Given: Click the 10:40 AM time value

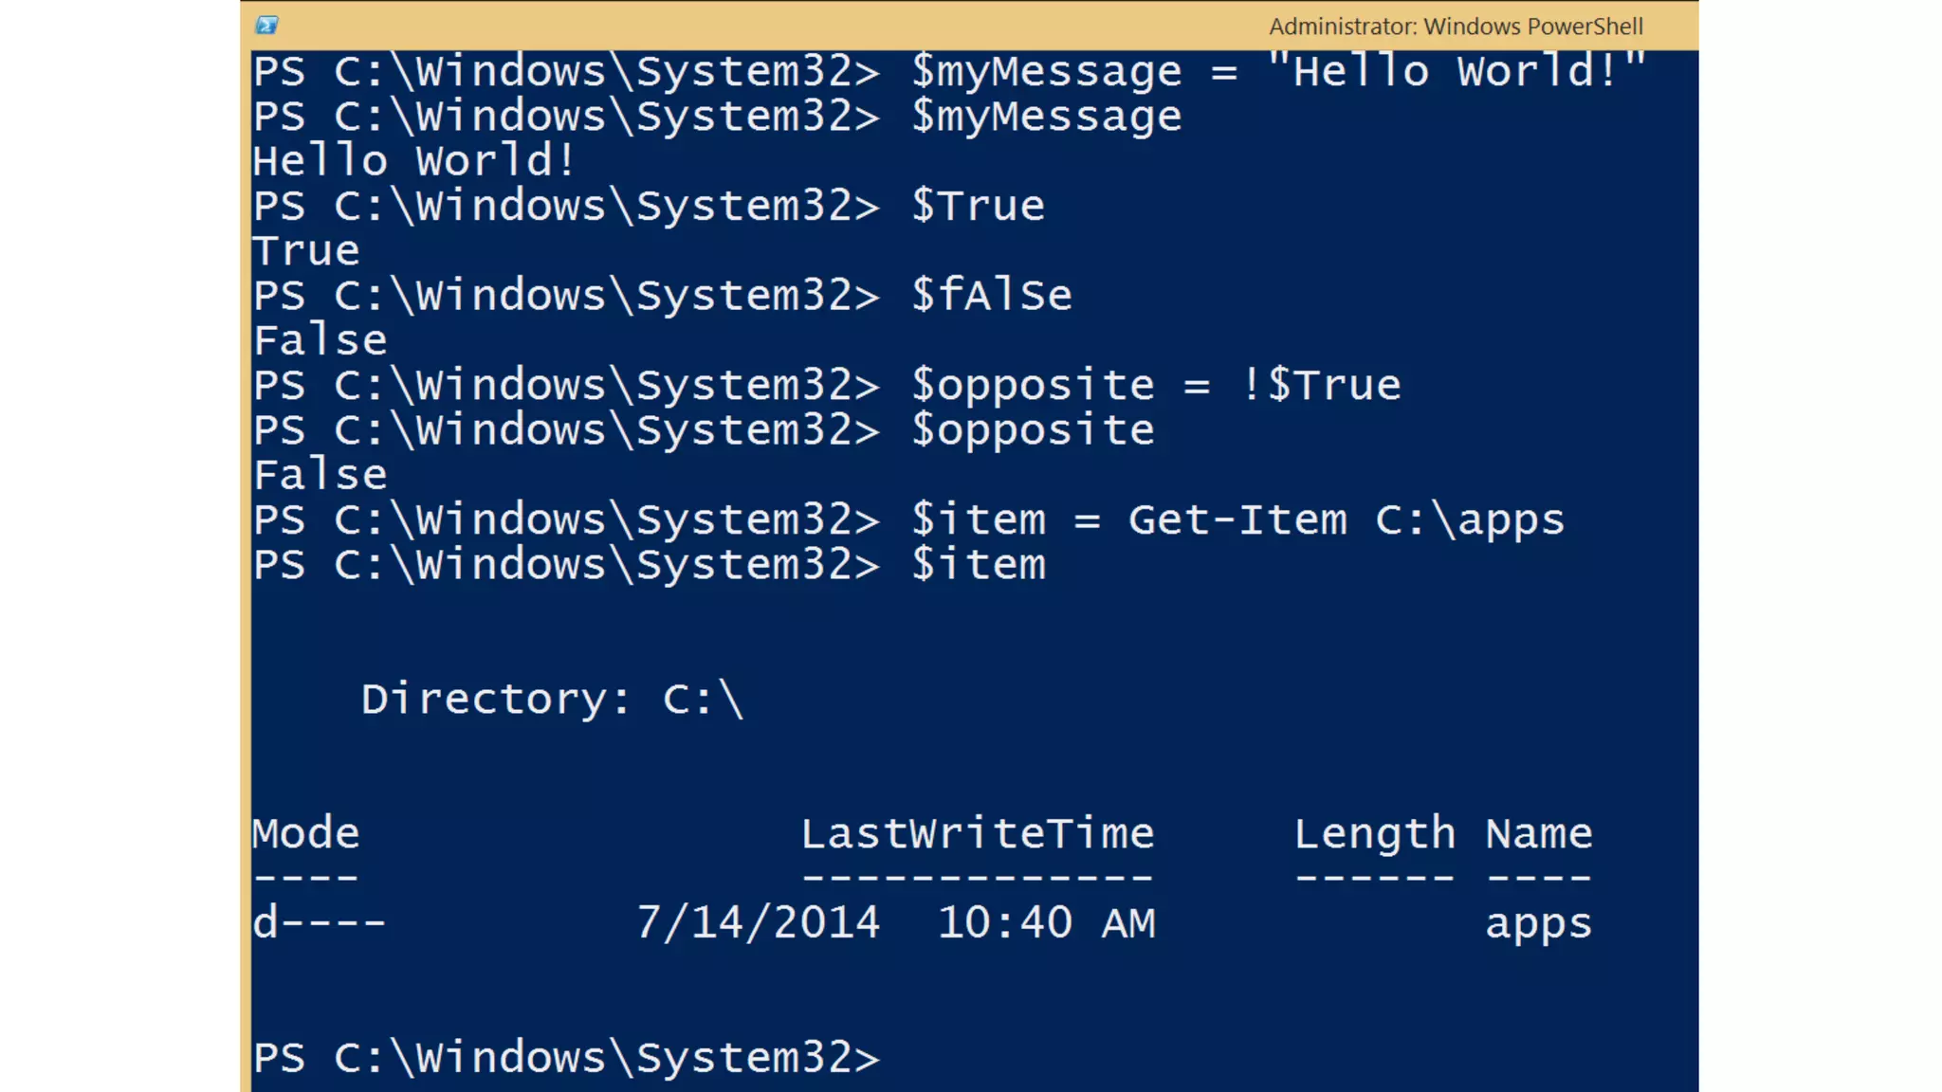Looking at the screenshot, I should (x=1046, y=923).
